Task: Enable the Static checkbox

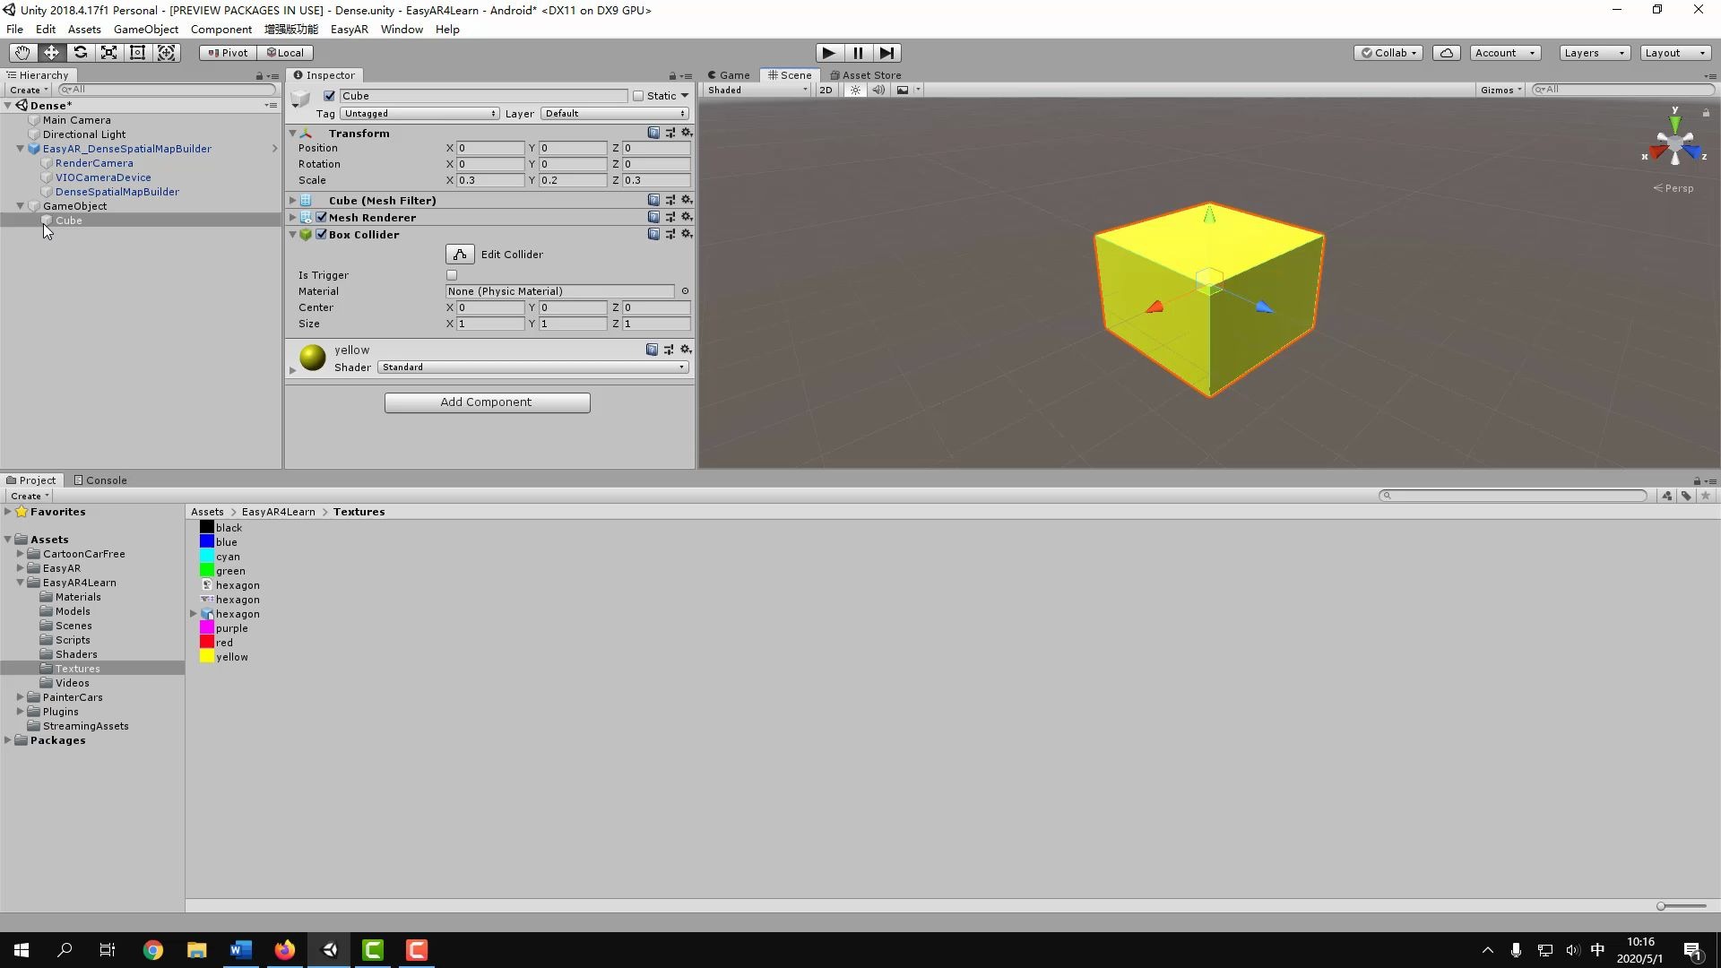Action: [x=638, y=96]
